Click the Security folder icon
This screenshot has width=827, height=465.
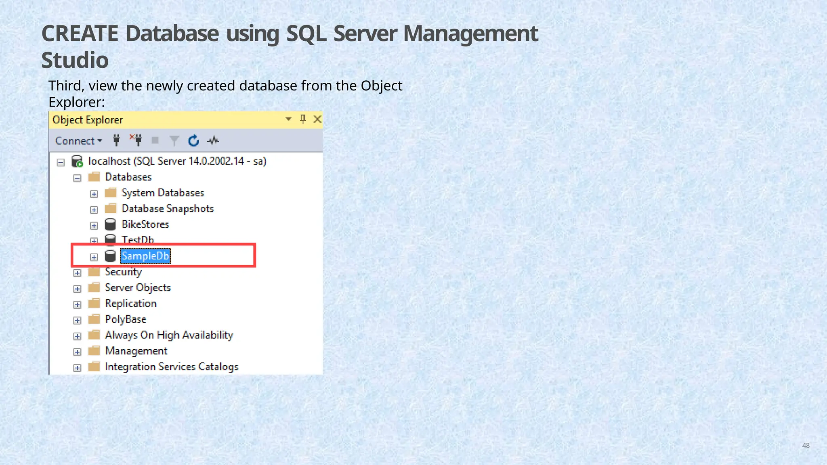point(94,272)
